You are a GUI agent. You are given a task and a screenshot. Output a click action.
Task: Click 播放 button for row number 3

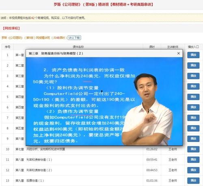point(193,76)
